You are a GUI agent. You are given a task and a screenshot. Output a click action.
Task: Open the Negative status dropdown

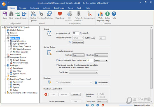[x=101, y=55]
